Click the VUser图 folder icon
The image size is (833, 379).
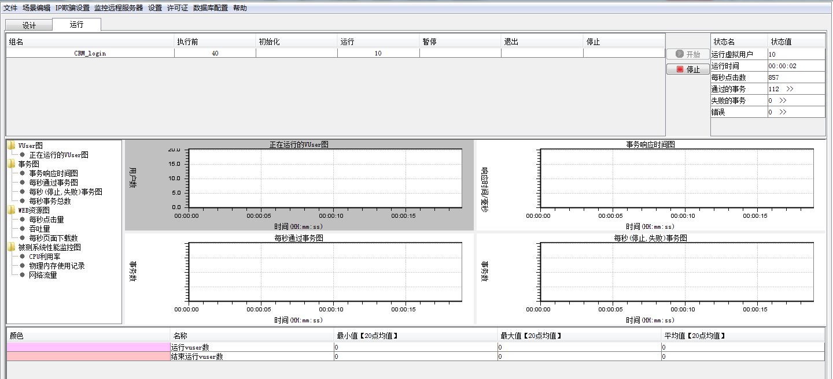[12, 146]
